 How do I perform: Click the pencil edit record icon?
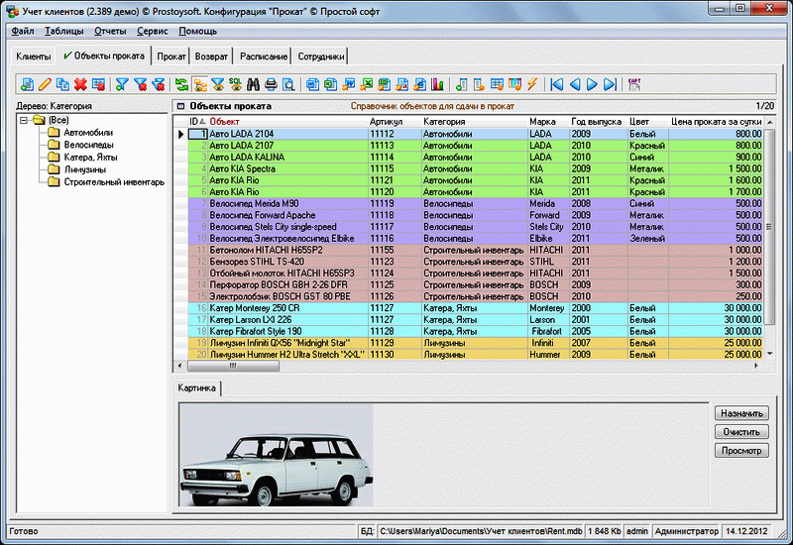coord(45,84)
